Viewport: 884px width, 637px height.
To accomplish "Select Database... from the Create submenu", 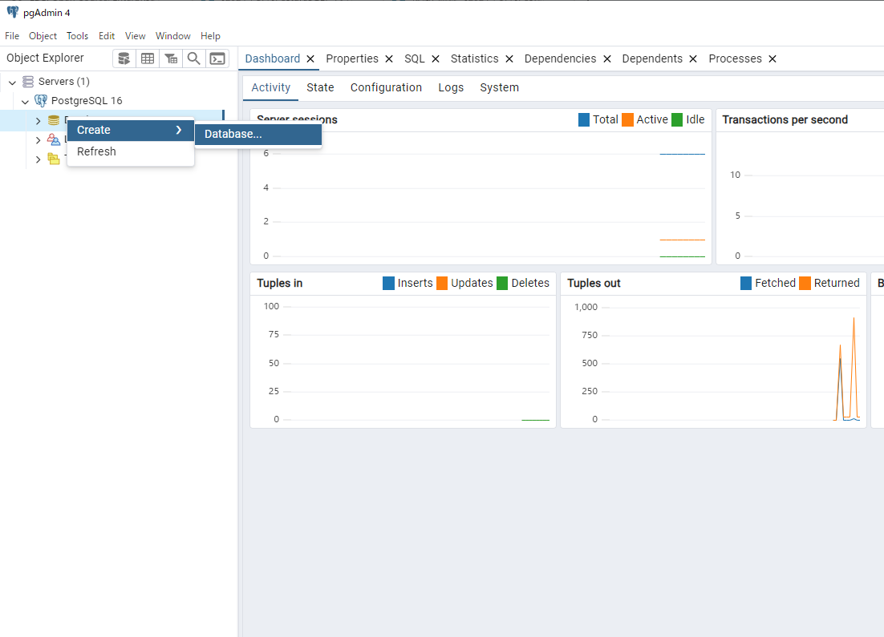I will pos(233,135).
